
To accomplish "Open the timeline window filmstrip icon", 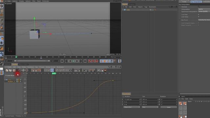I will point(119,61).
